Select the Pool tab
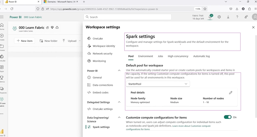Image resolution: width=257 pixels, height=137 pixels. (131, 56)
